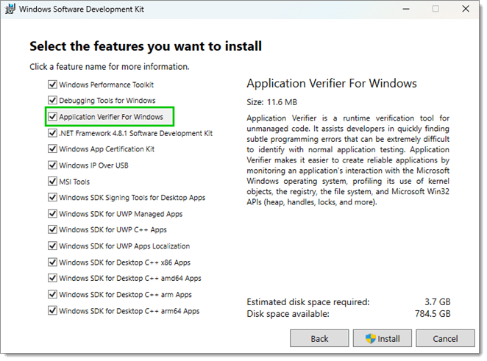Click the '784.5 GB' disk space available value
This screenshot has width=487, height=361.
[433, 314]
